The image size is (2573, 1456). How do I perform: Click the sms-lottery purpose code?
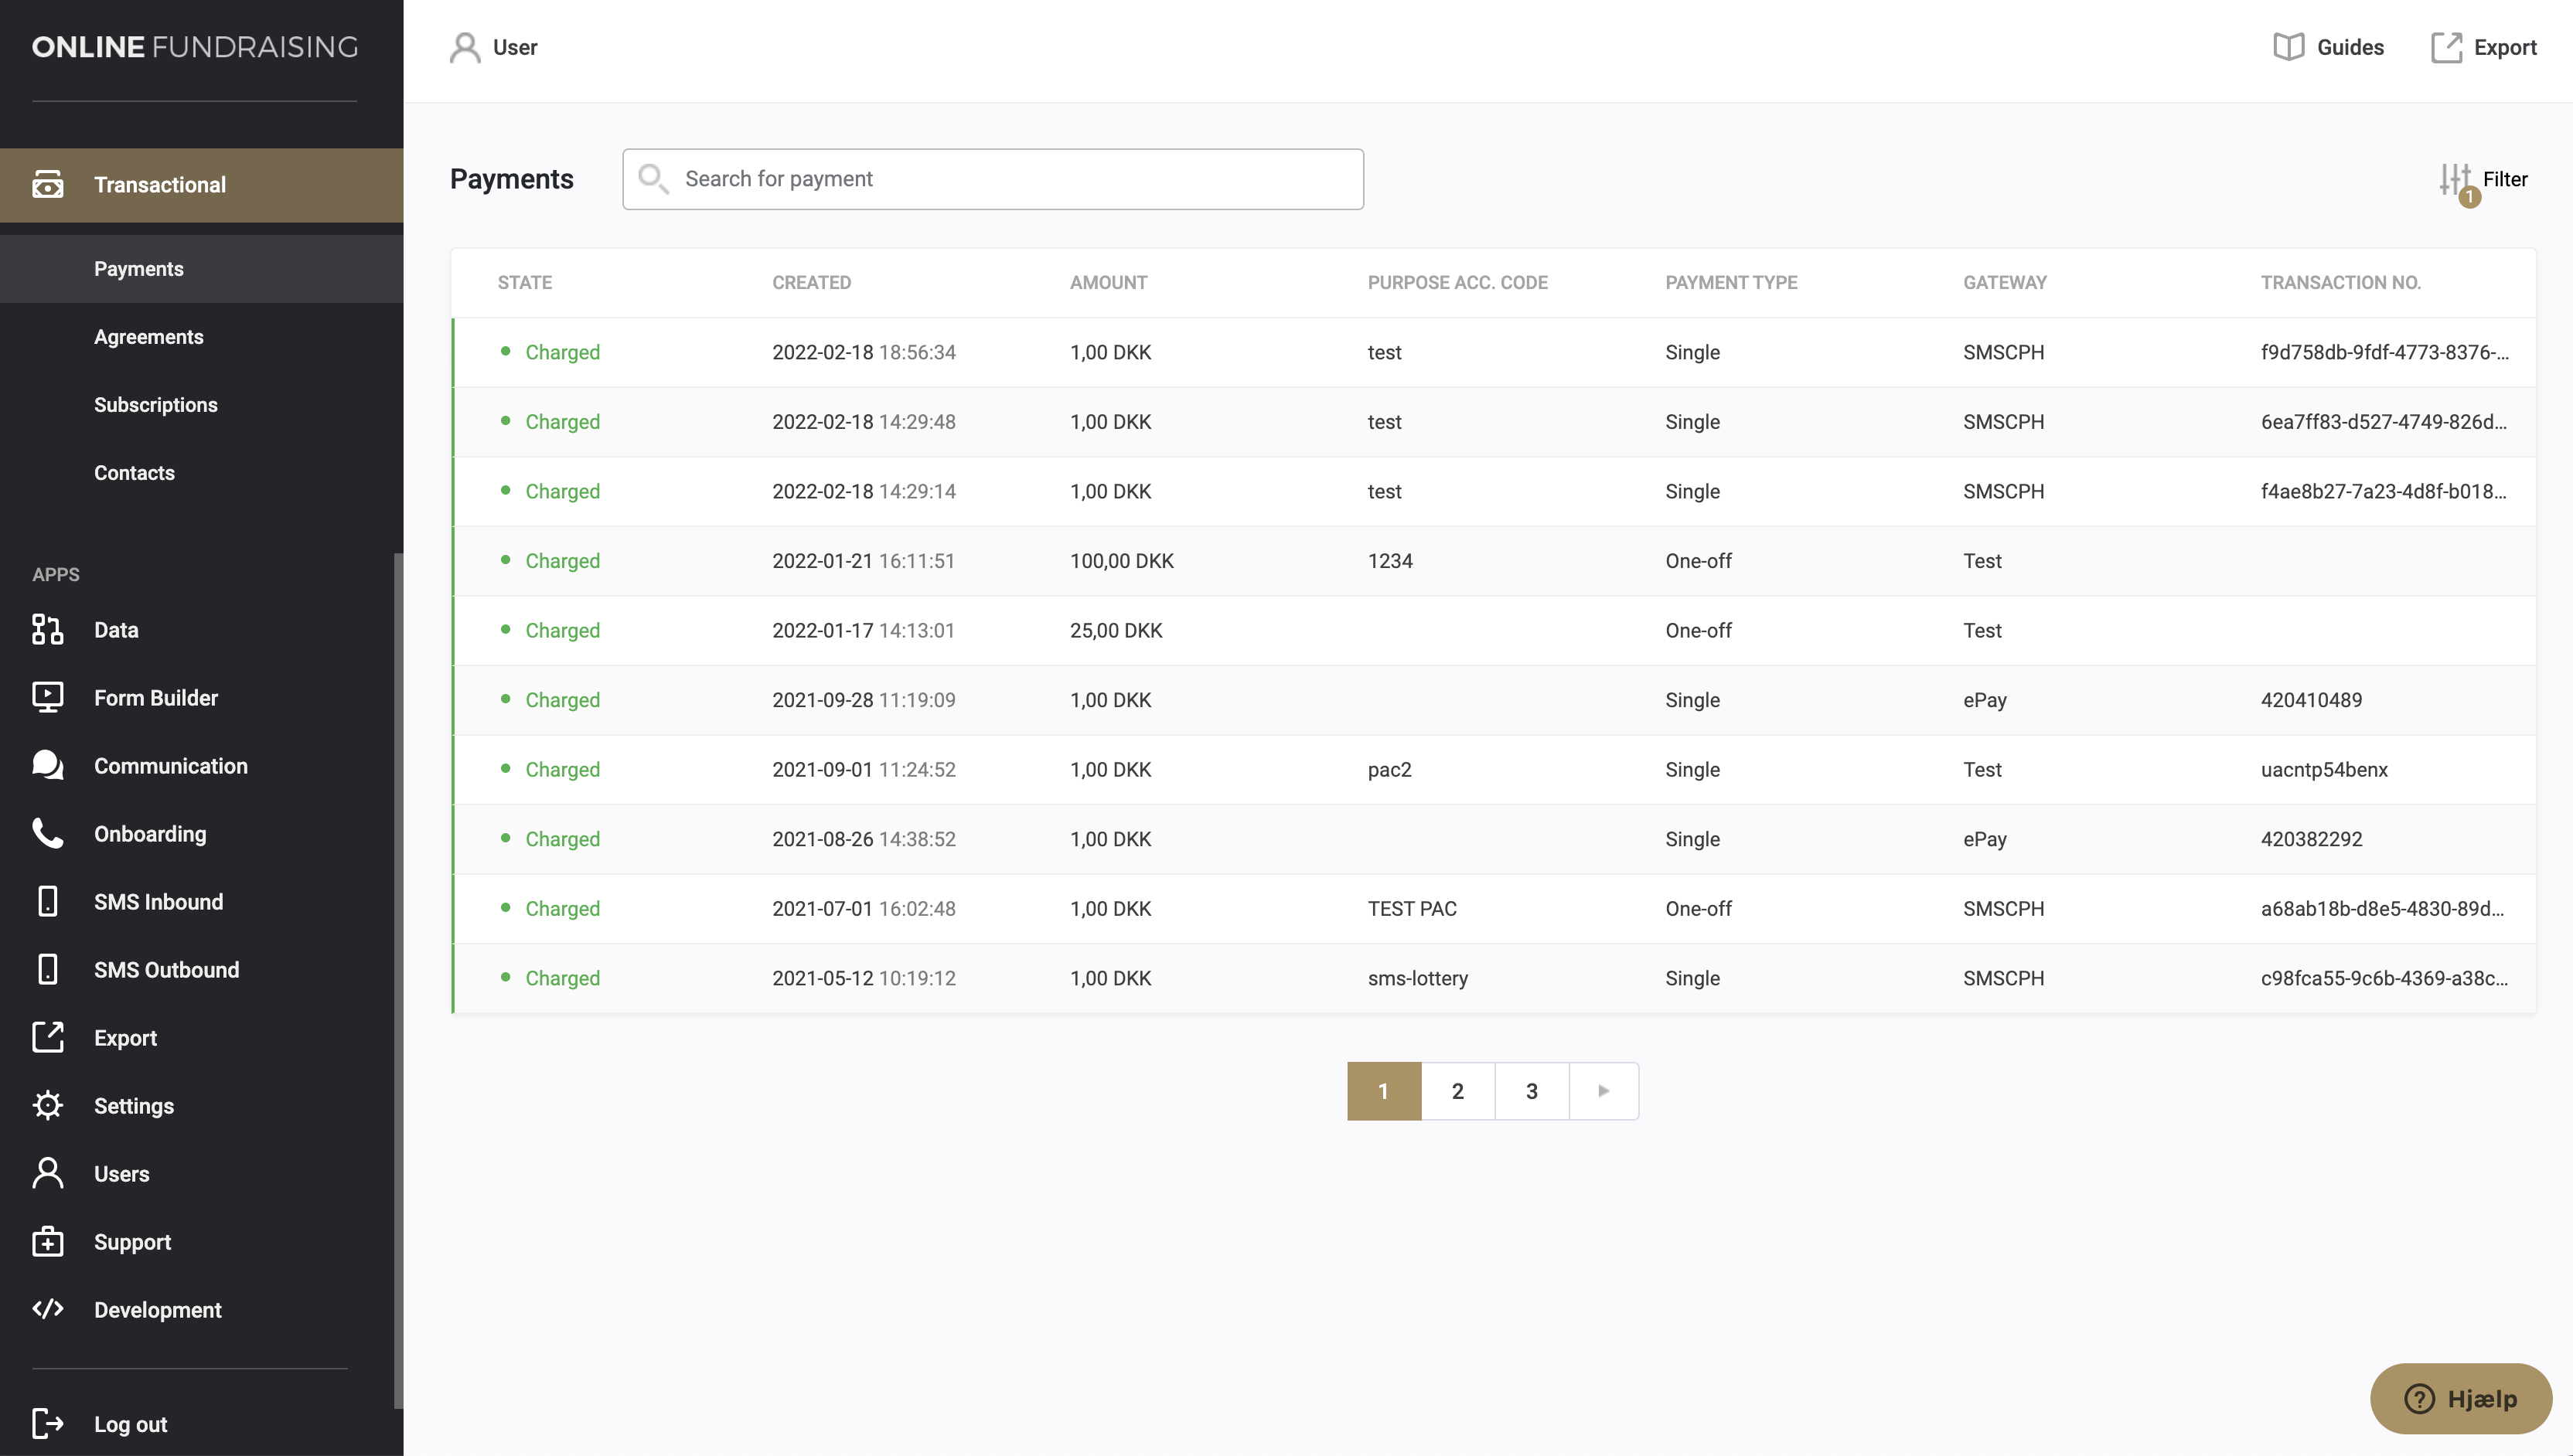[1418, 979]
